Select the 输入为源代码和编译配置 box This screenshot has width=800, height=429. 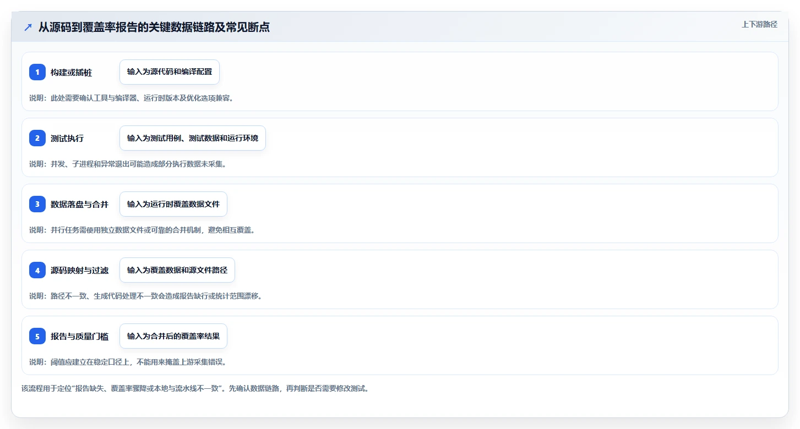click(170, 72)
